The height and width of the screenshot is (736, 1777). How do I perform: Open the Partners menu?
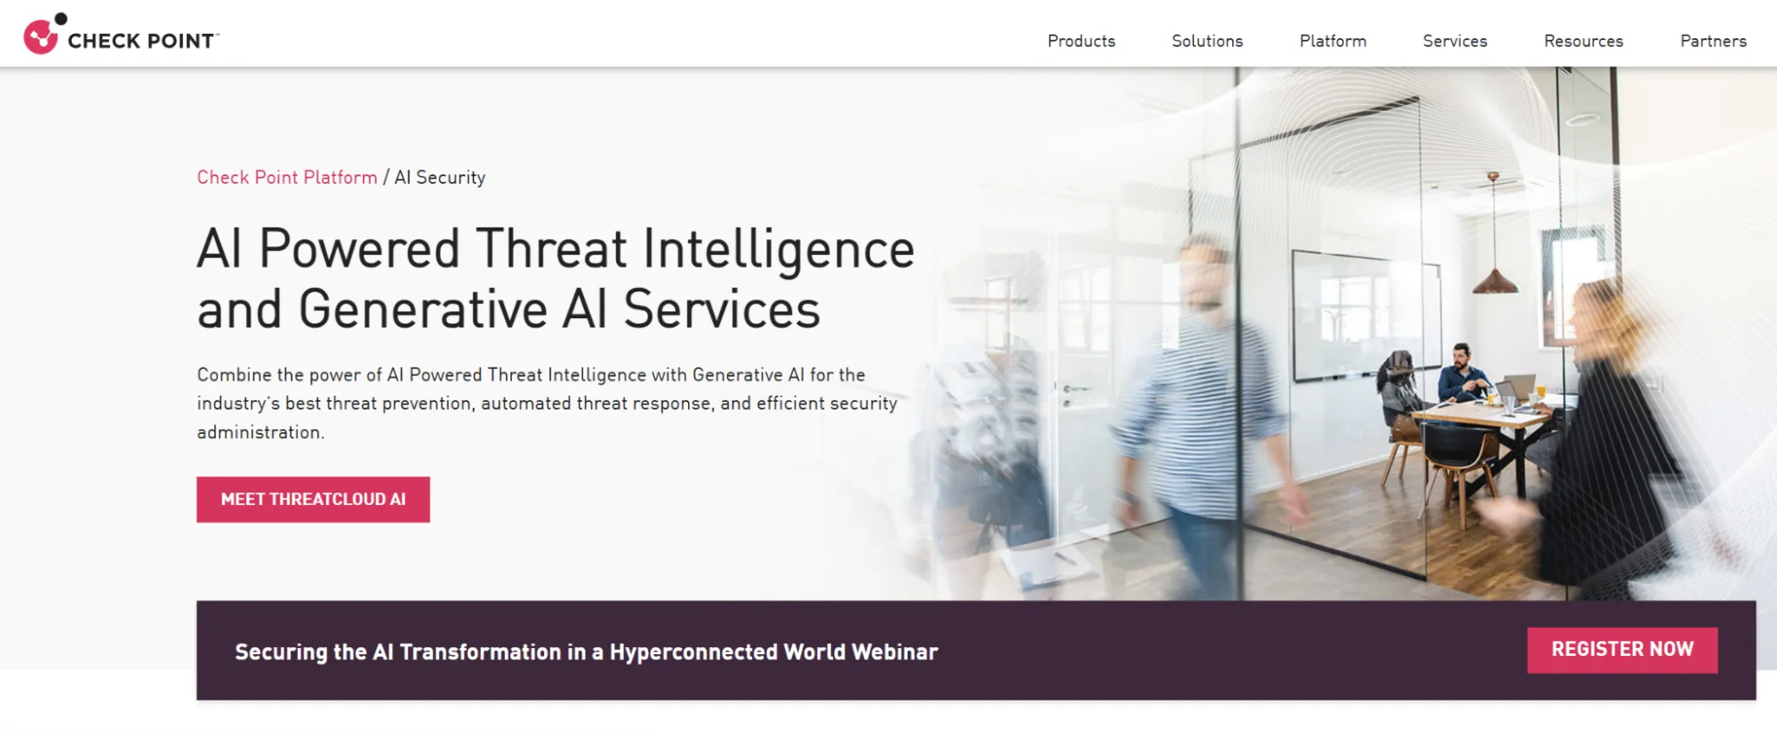tap(1713, 41)
